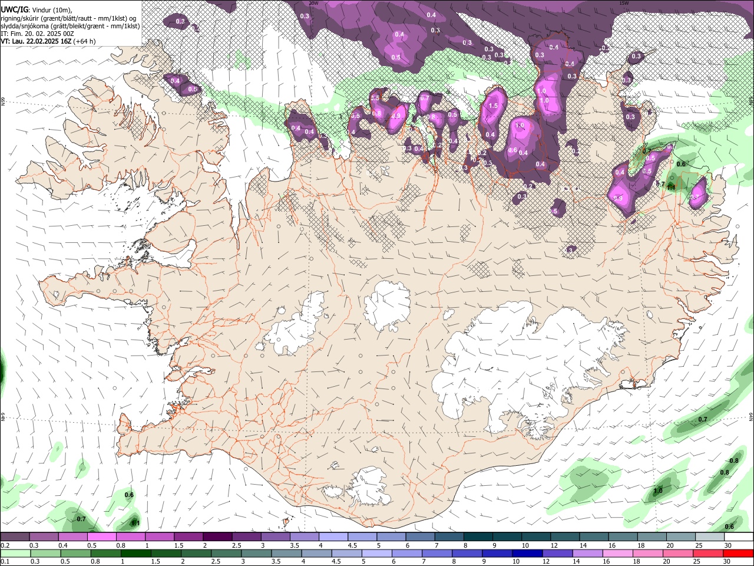
Task: Select the '20W' longitude label
Action: pyautogui.click(x=313, y=3)
